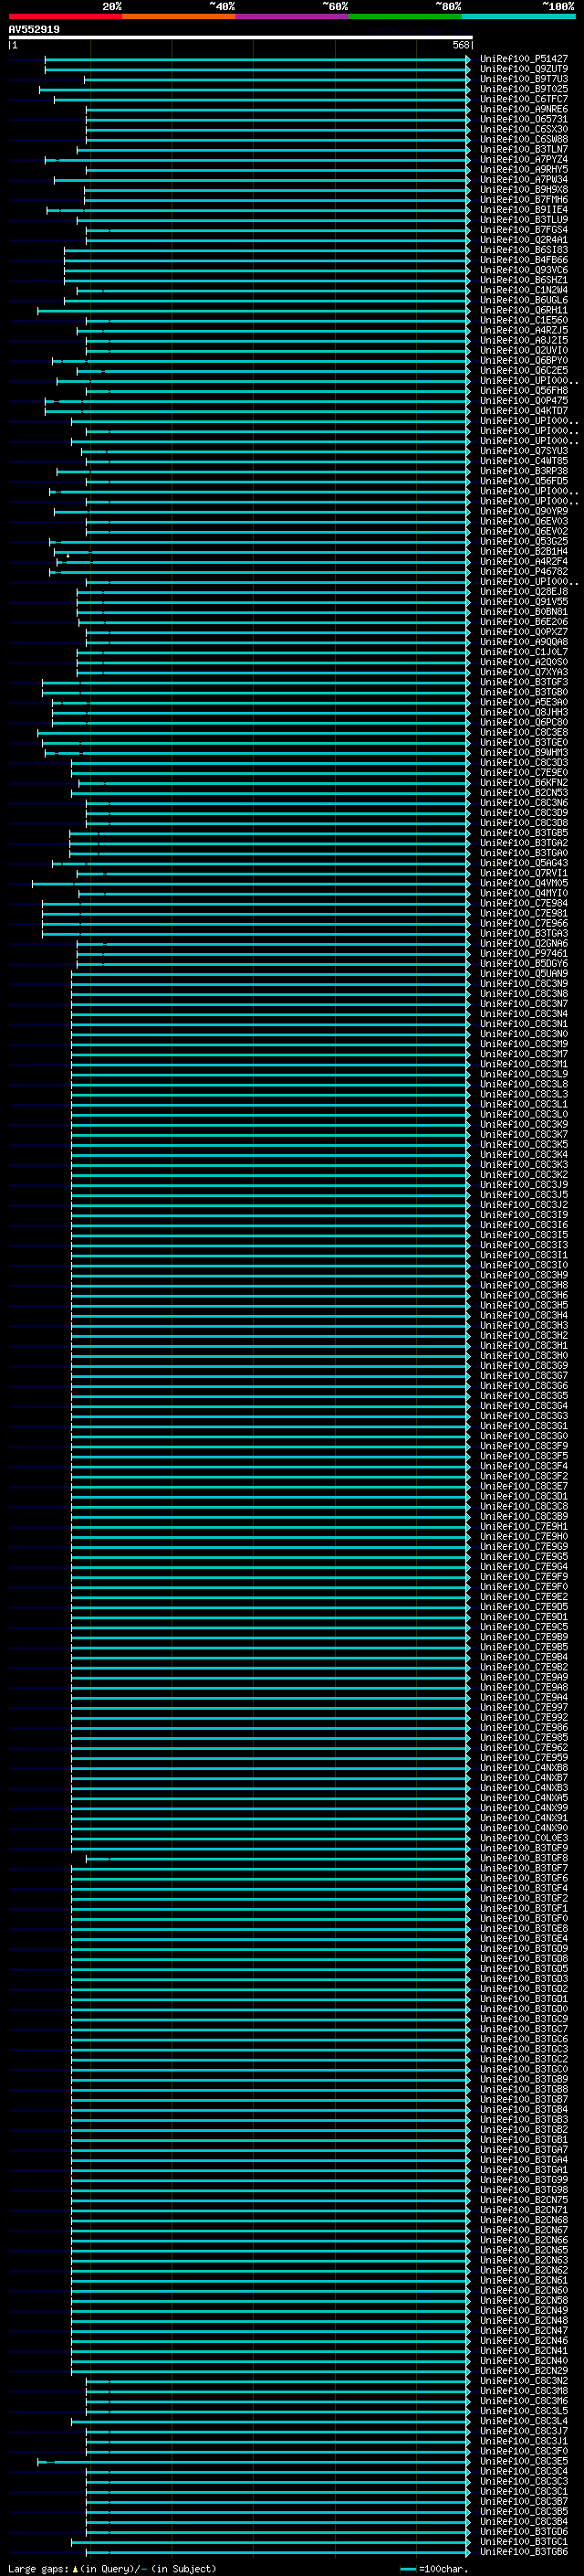Select the UniRef100_B3RP38 label
The image size is (584, 2576).
(x=524, y=471)
